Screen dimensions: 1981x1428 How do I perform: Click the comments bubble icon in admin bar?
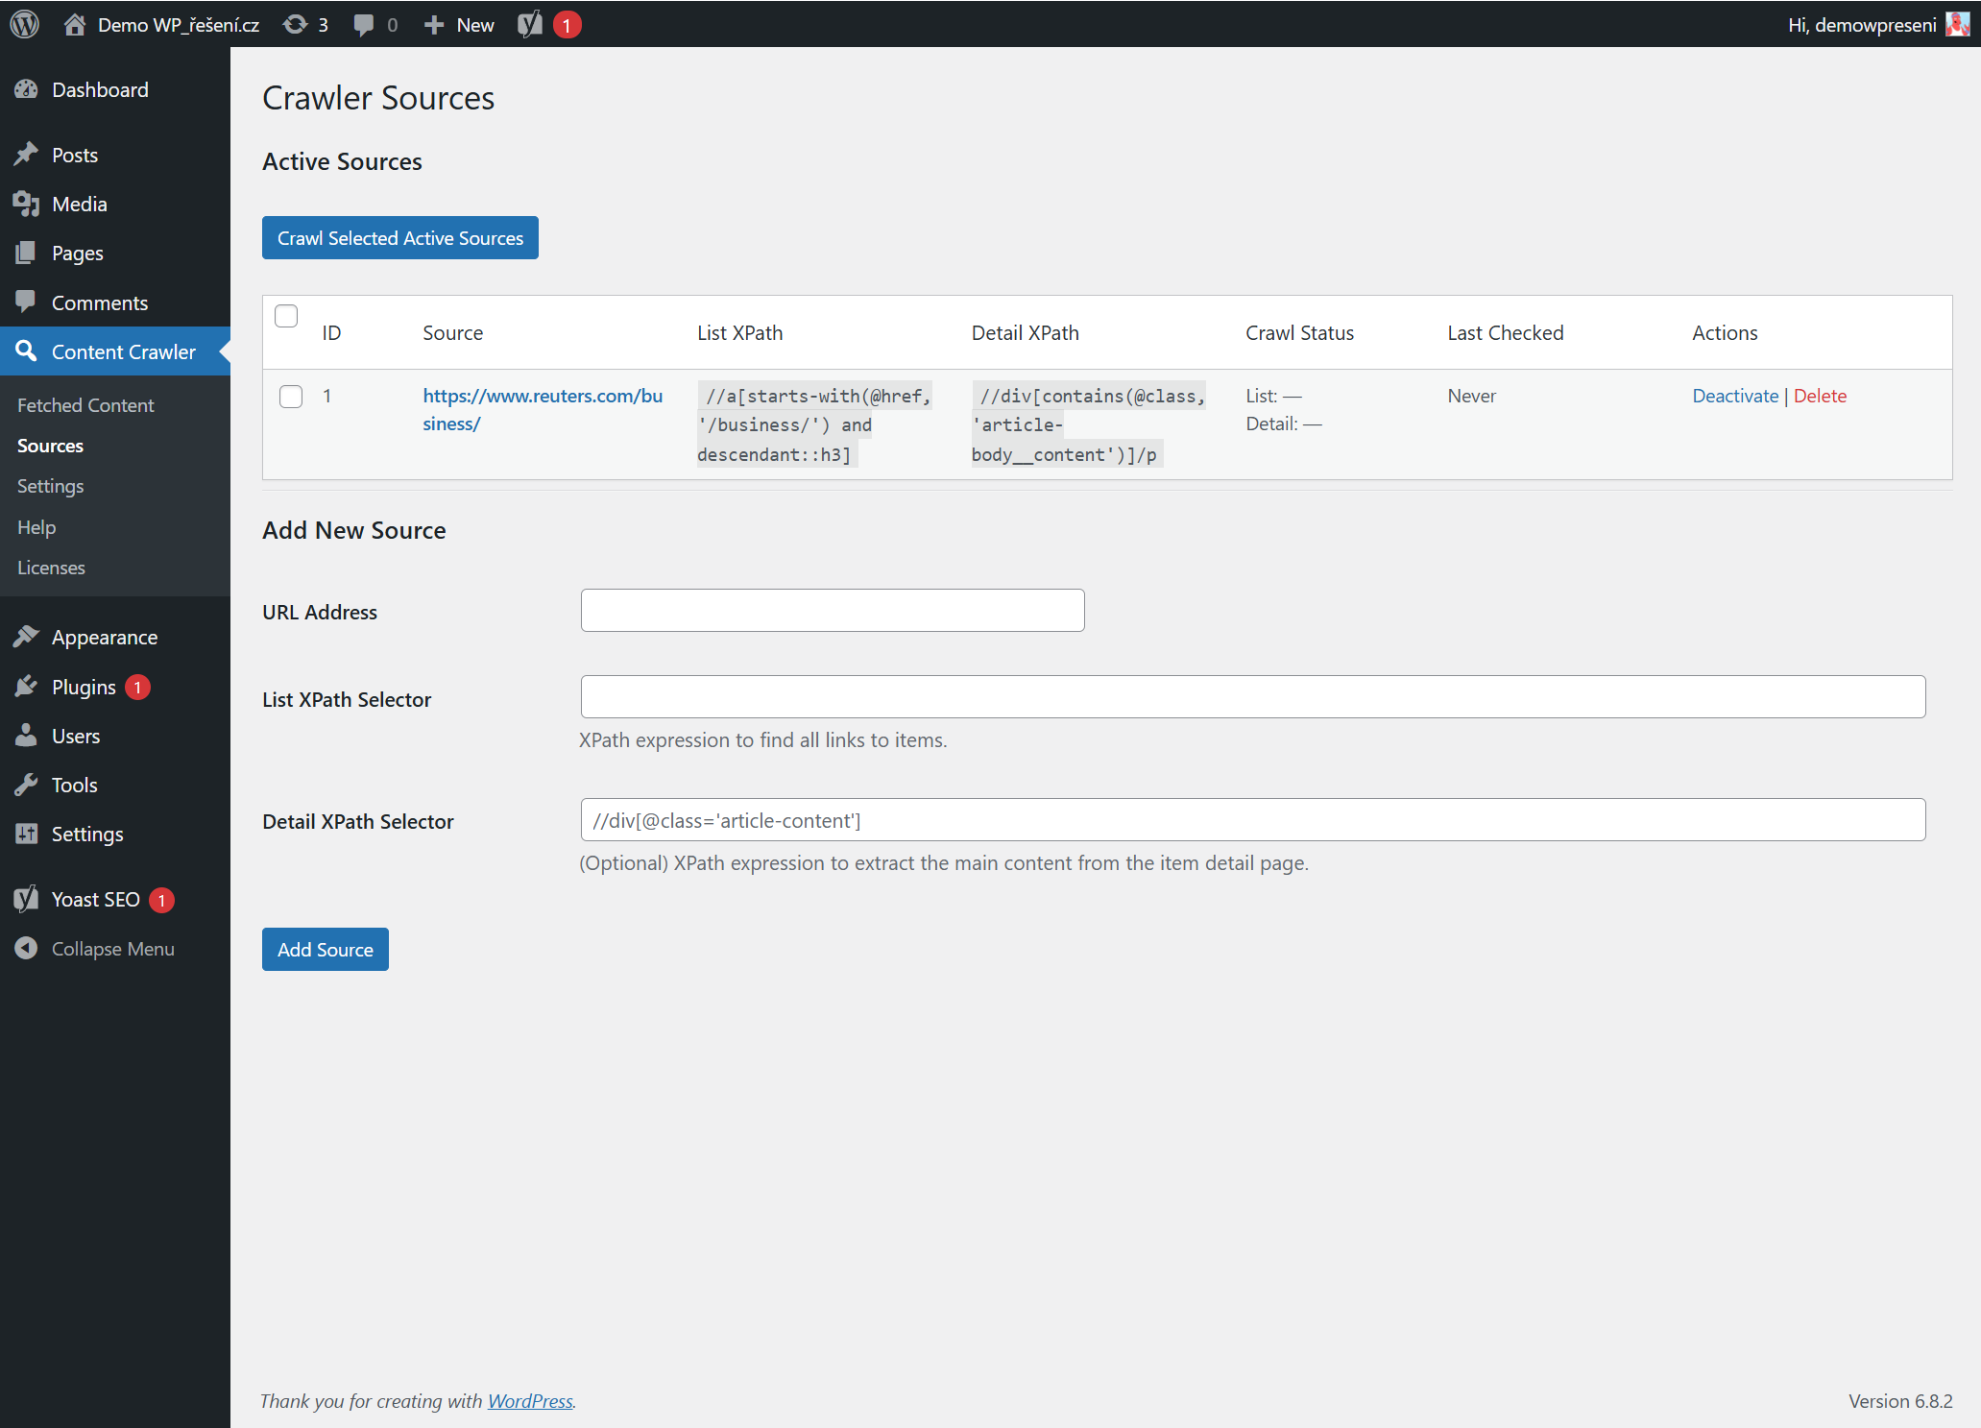click(363, 24)
